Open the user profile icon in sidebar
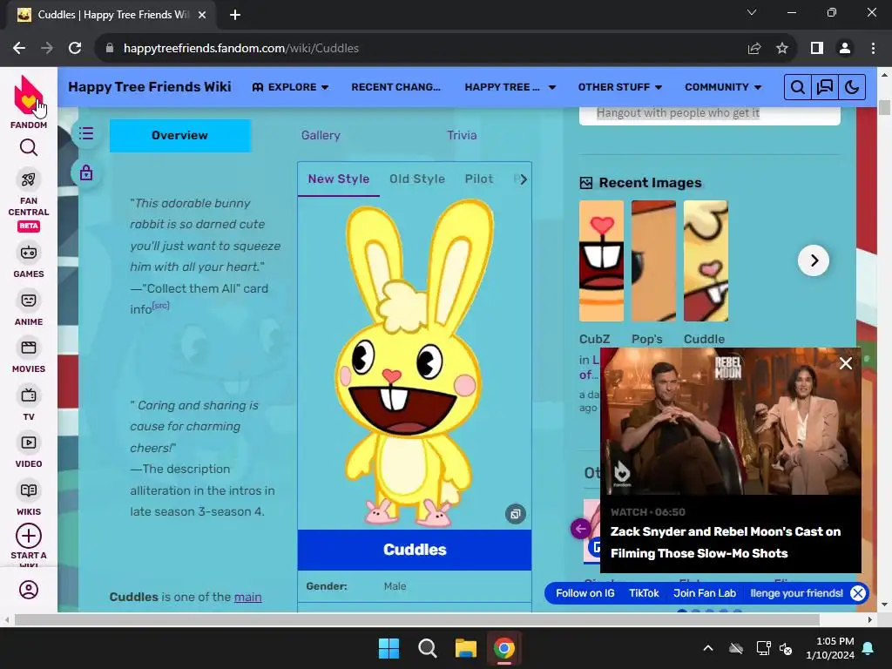 coord(29,590)
